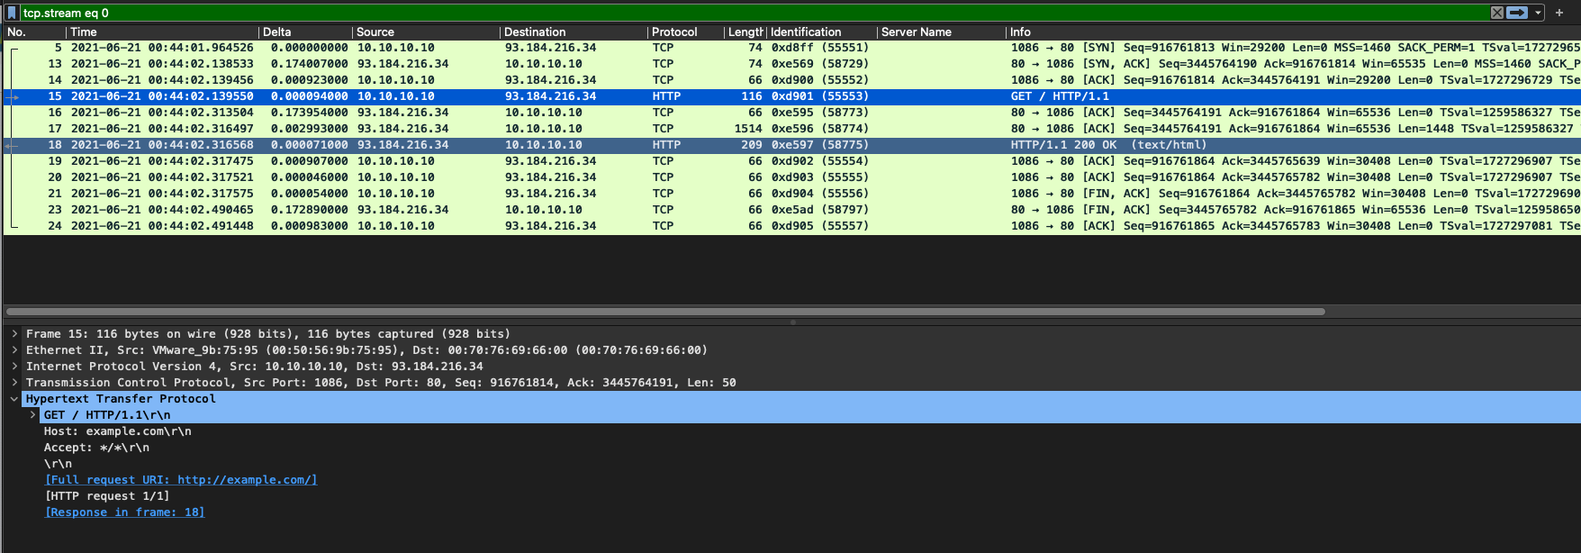Open the display filter bookmark menu
This screenshot has width=1581, height=553.
12,13
